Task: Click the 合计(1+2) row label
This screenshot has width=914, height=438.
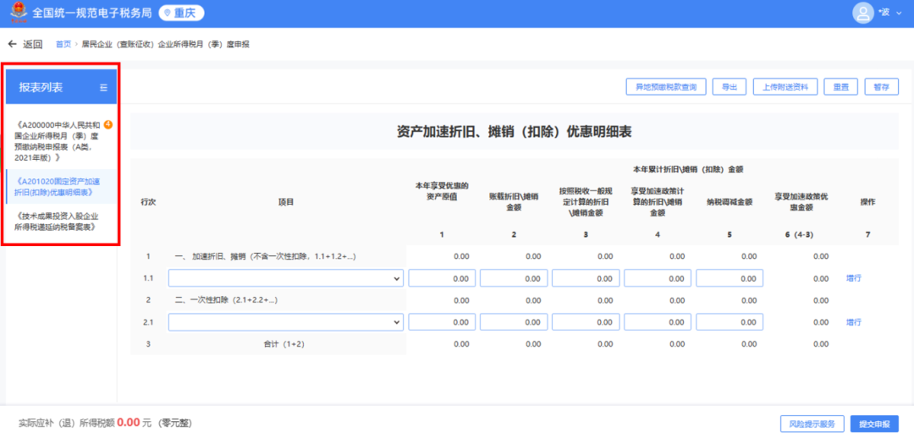Action: tap(284, 344)
